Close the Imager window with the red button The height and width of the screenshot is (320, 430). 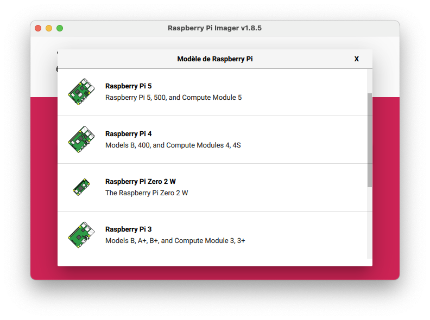click(x=38, y=28)
